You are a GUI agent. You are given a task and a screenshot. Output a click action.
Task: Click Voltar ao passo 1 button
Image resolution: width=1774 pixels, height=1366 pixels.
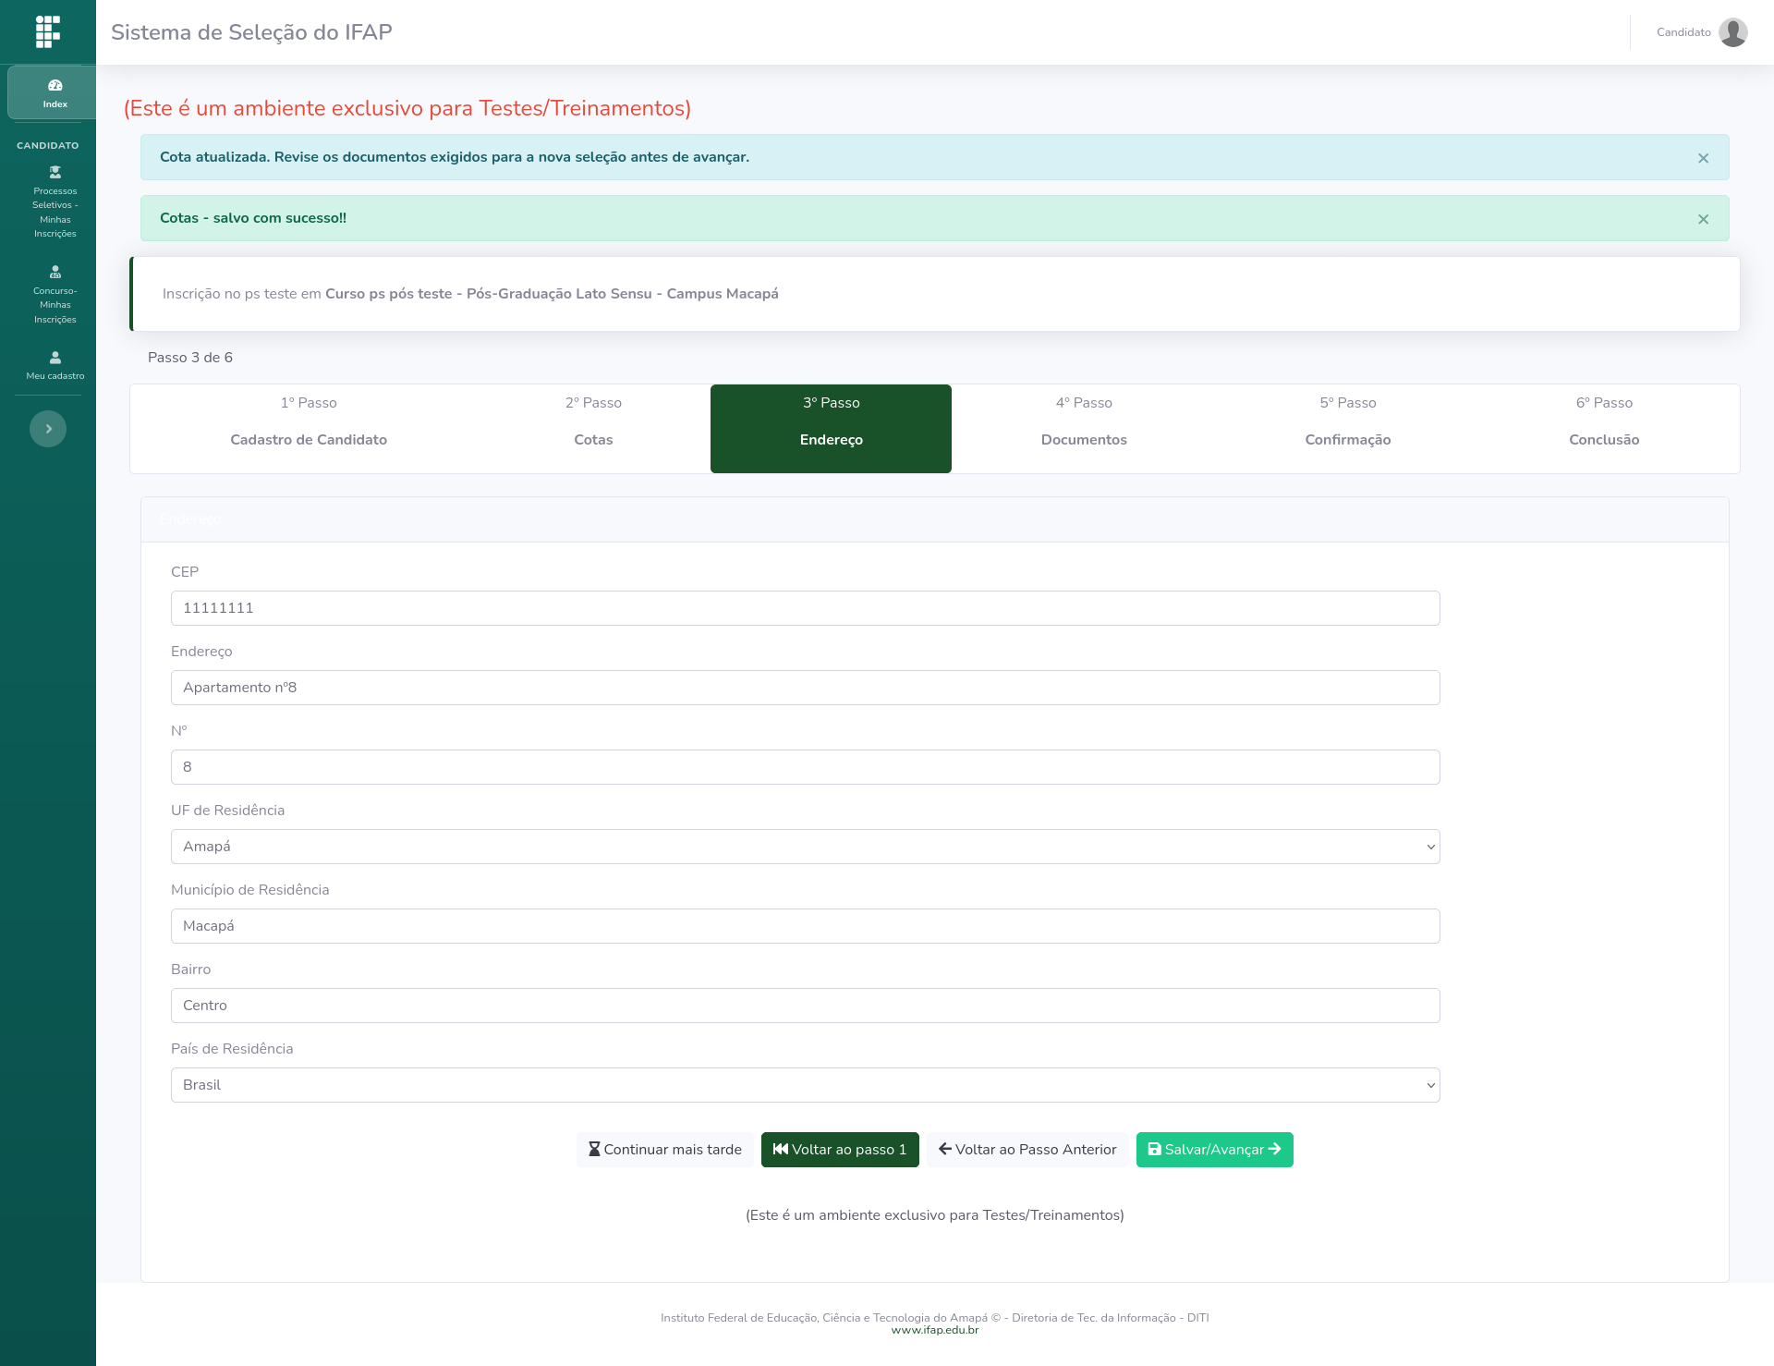[840, 1150]
